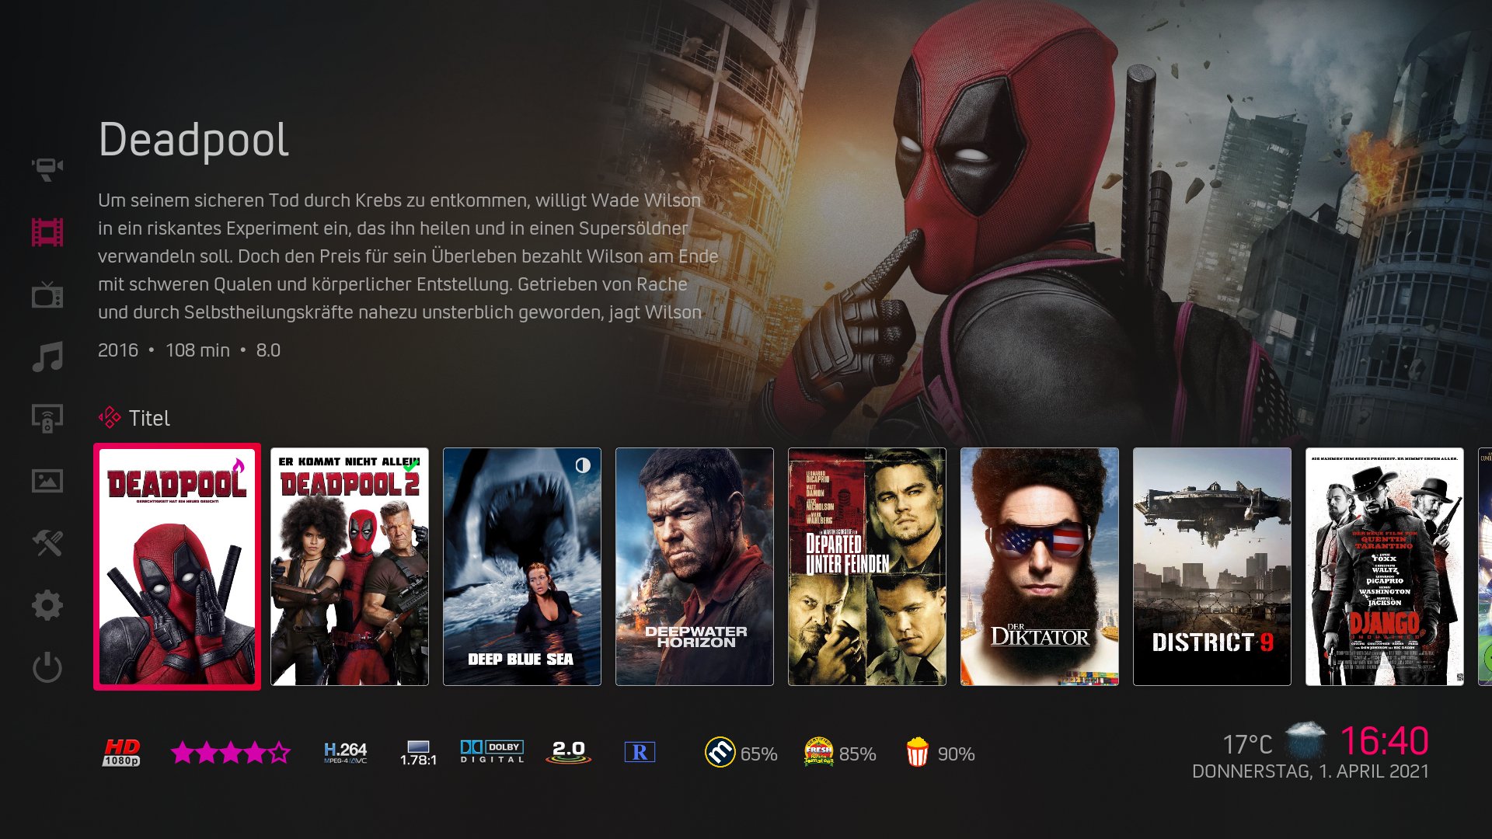The height and width of the screenshot is (839, 1492).
Task: Click the Deadpool title heading
Action: coord(193,141)
